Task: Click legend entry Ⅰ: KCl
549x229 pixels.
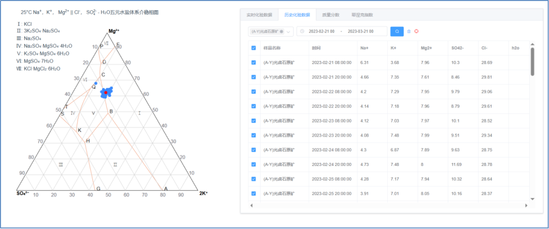Action: 24,24
